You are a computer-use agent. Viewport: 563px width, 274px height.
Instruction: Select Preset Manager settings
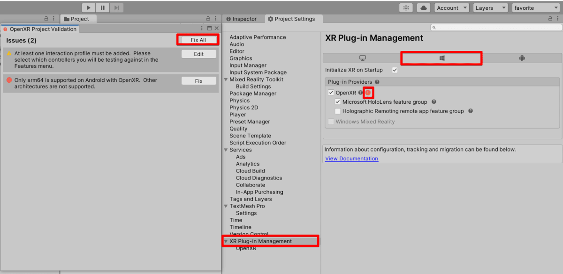(x=250, y=122)
